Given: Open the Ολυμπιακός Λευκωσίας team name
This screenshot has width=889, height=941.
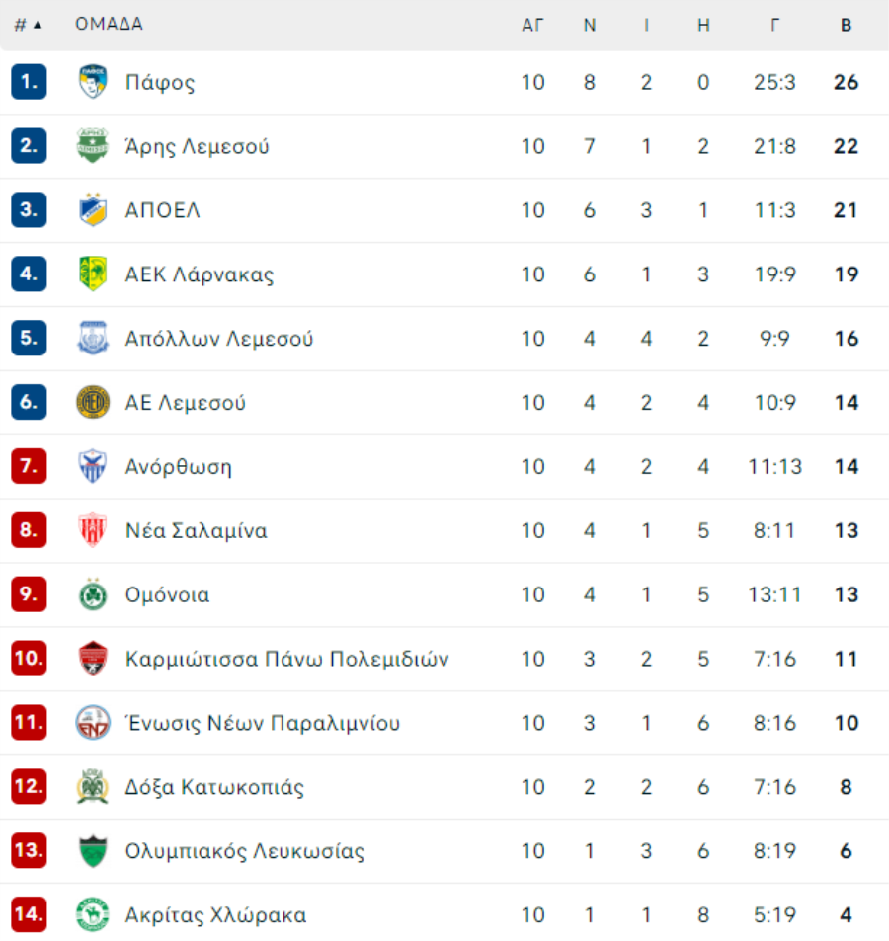Looking at the screenshot, I should pos(245,851).
